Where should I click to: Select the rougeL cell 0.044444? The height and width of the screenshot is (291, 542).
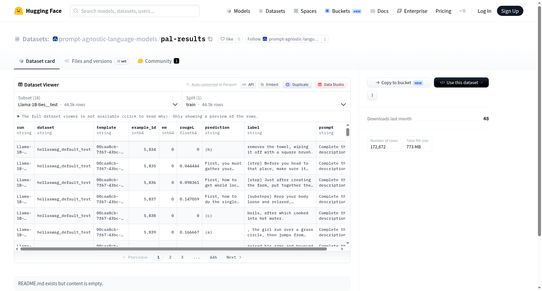pos(190,166)
